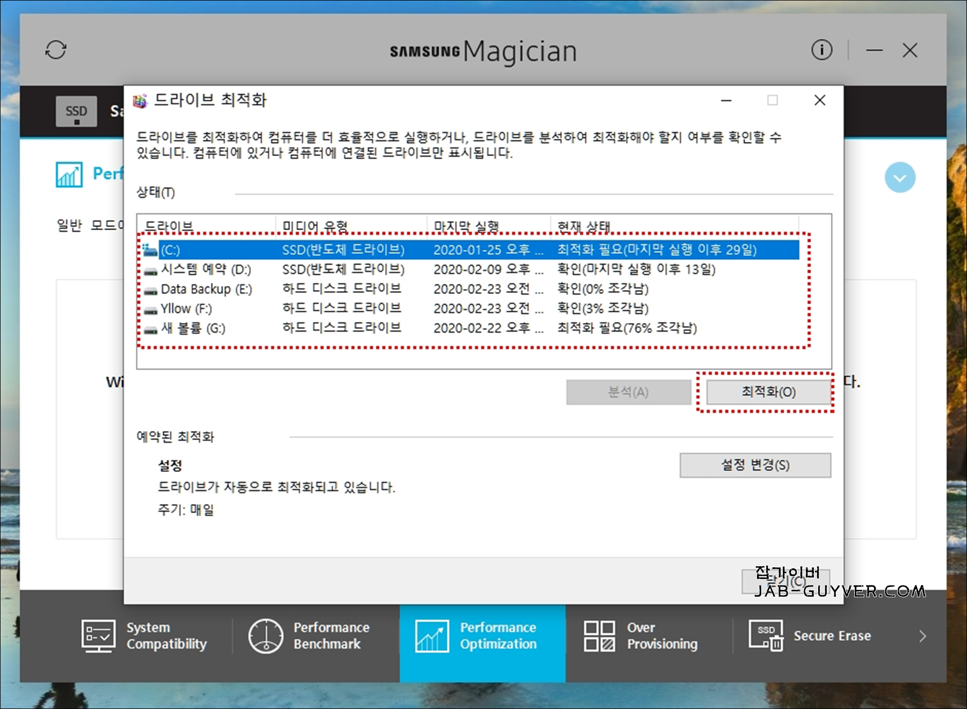Click the right arrow in bottom navigation

click(x=922, y=636)
